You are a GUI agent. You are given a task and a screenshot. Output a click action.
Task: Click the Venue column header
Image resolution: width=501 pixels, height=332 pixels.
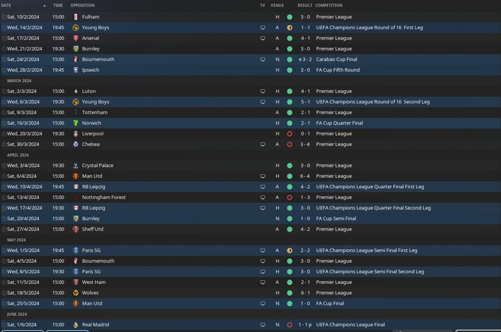click(277, 5)
